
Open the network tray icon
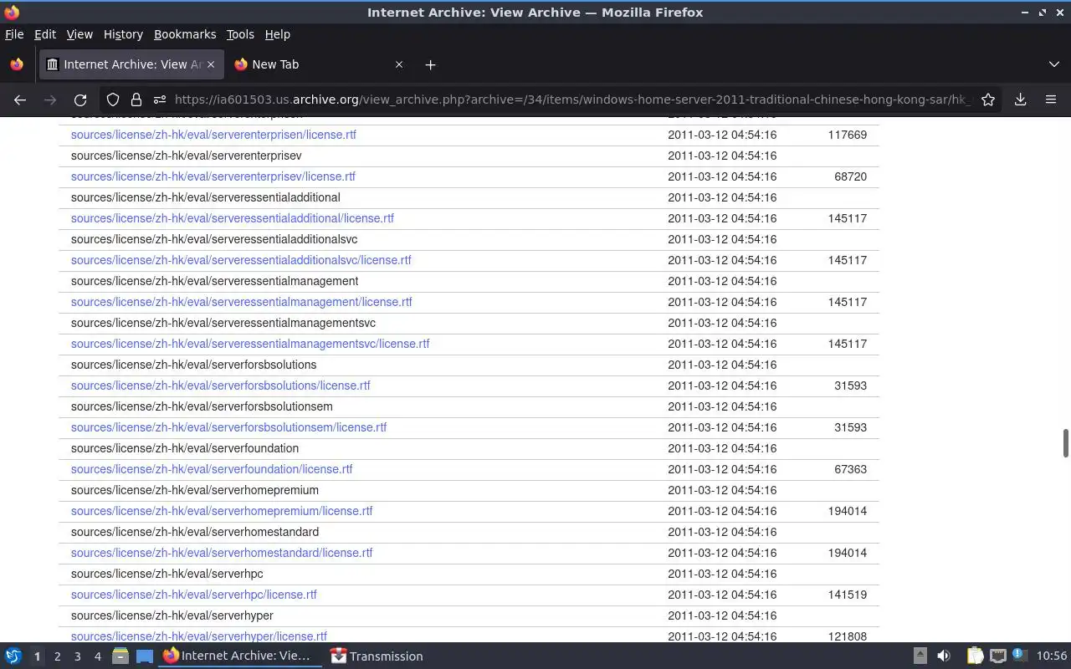coord(997,656)
